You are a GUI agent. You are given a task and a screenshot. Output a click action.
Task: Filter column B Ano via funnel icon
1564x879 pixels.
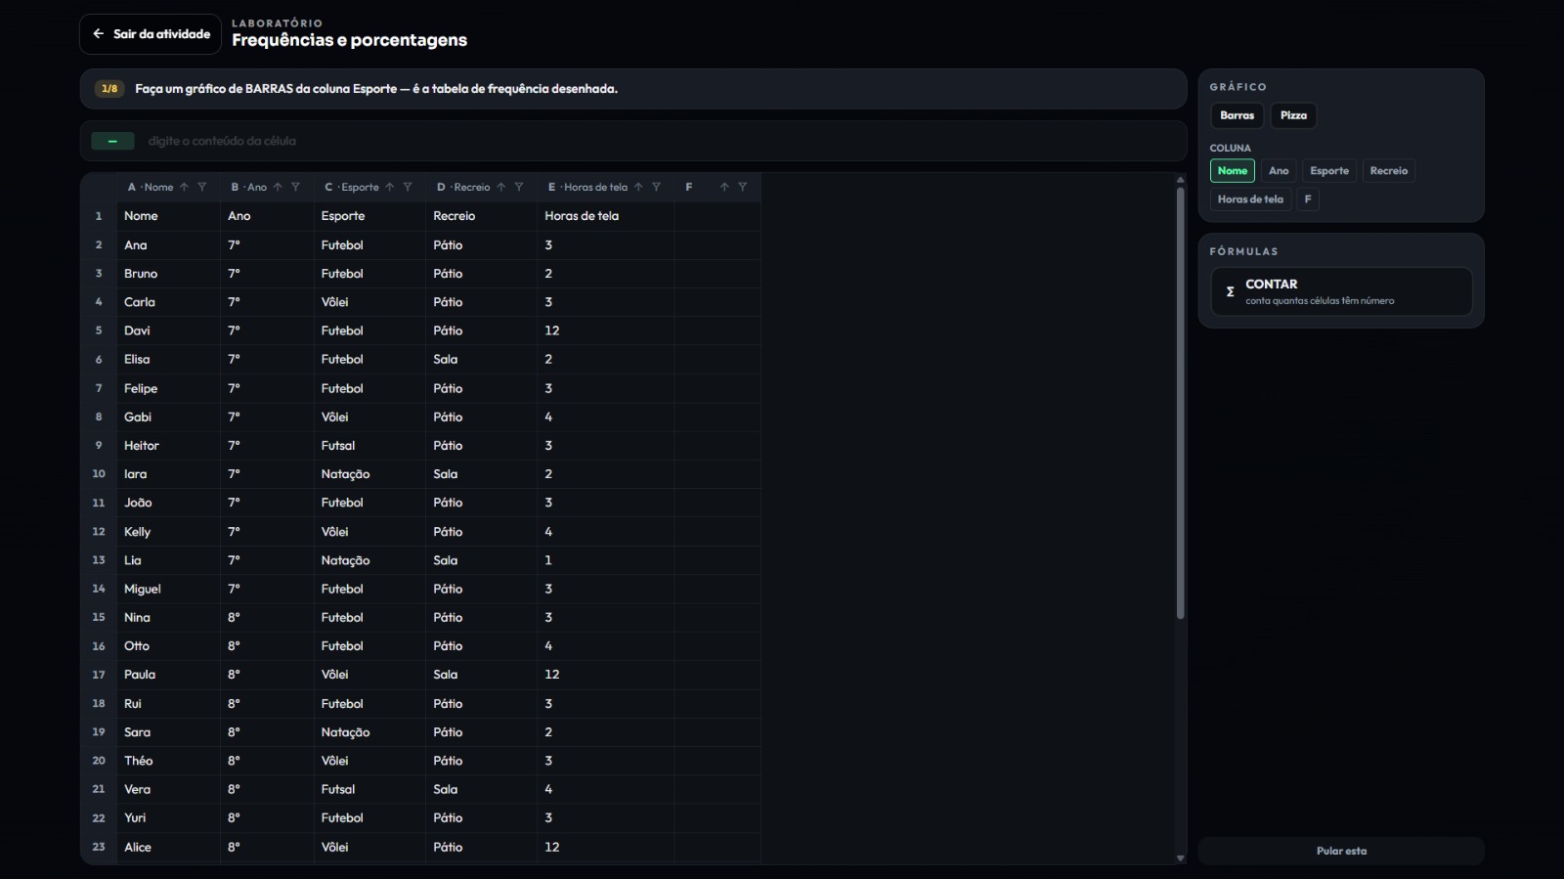pyautogui.click(x=295, y=187)
